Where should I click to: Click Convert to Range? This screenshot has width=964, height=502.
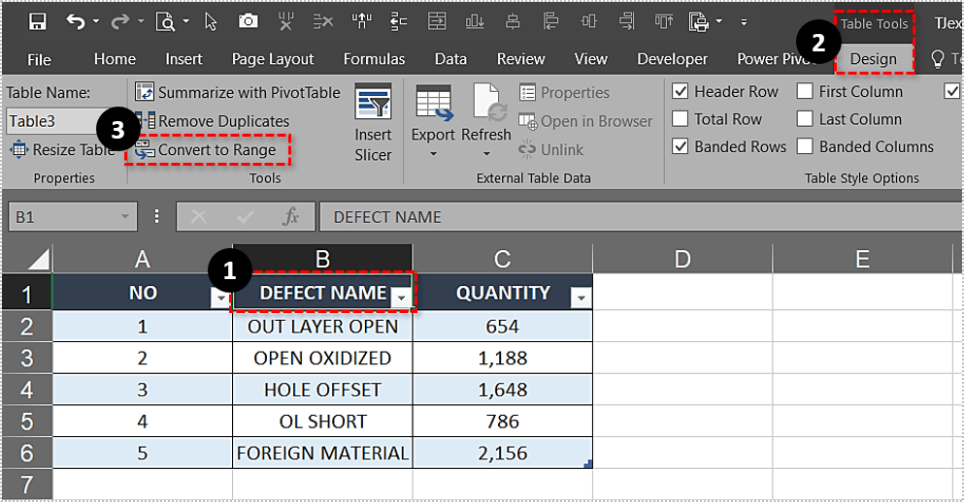216,150
